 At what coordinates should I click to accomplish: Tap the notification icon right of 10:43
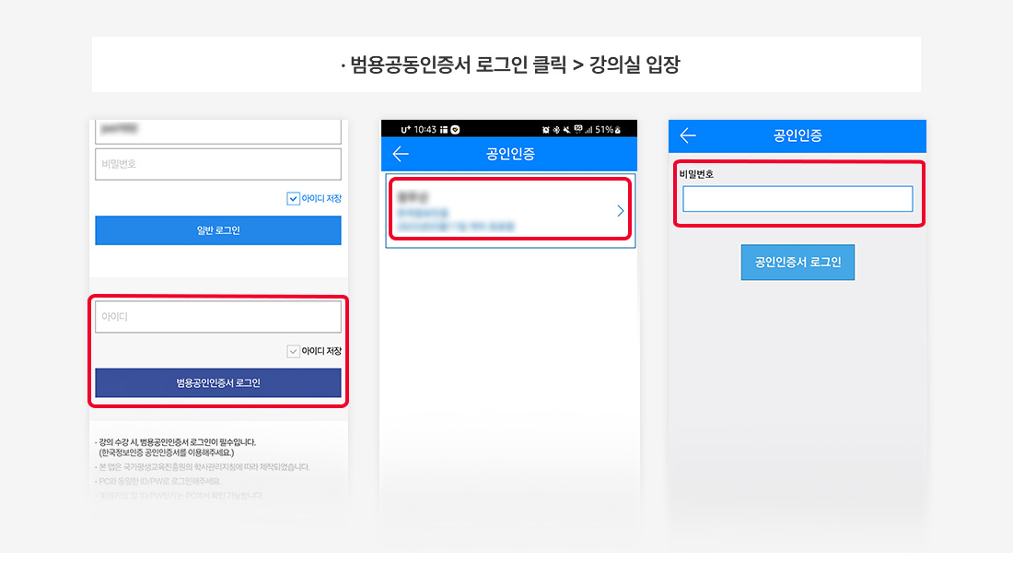click(x=444, y=130)
